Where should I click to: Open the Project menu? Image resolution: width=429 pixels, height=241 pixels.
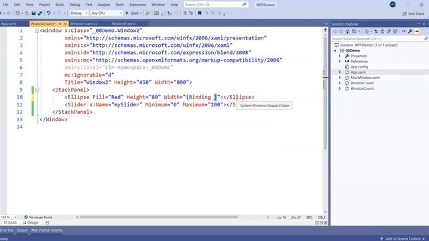[44, 5]
